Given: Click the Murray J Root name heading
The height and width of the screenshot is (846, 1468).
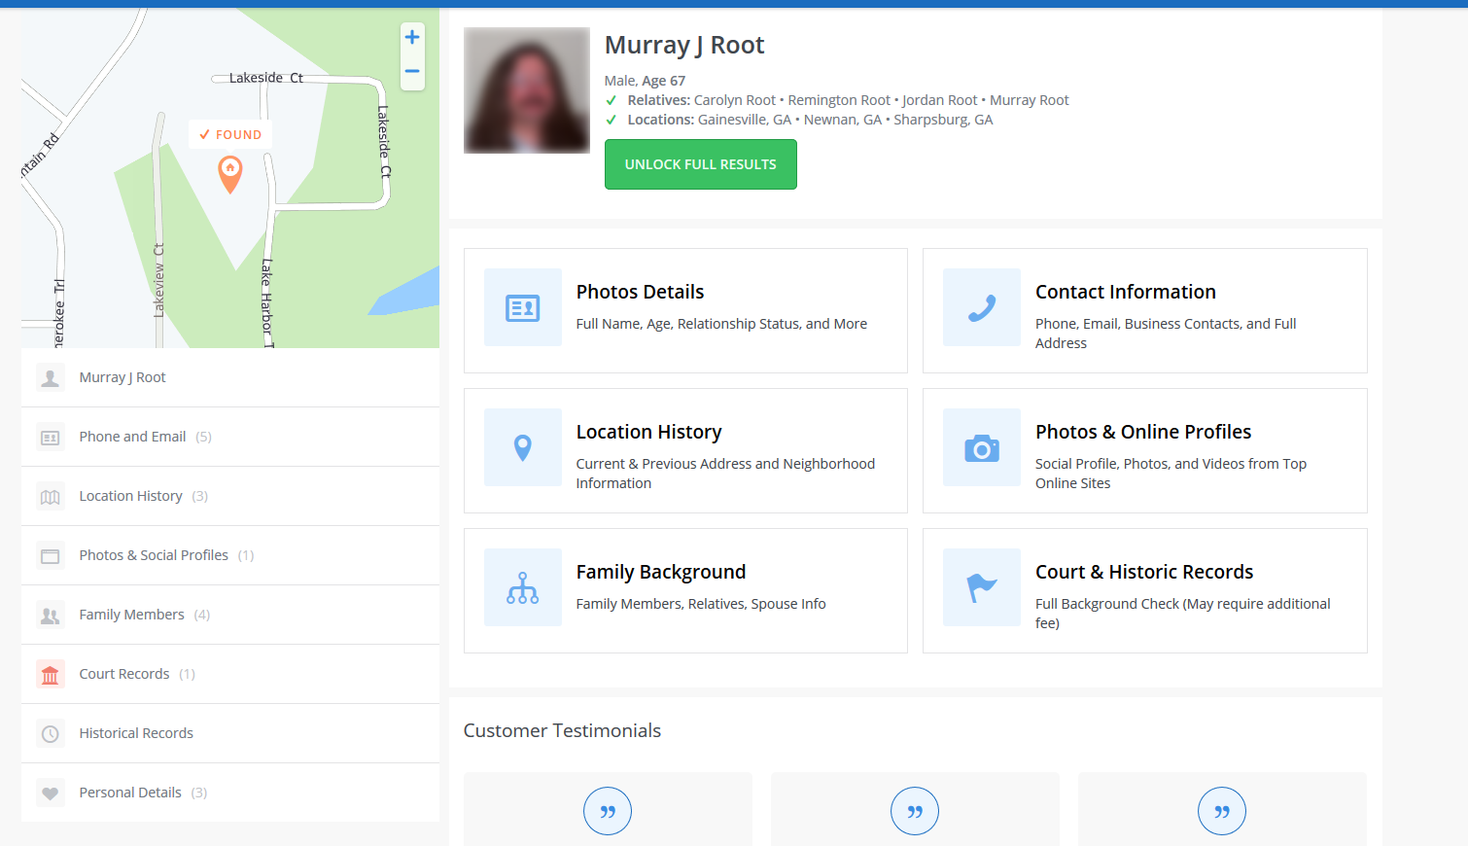Looking at the screenshot, I should pos(684,45).
